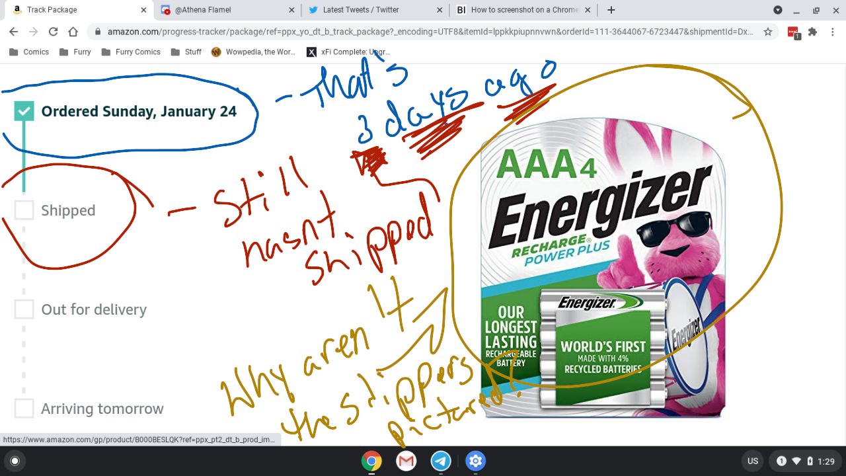Go back to the previous page
Screen dimensions: 846x476
[x=13, y=32]
